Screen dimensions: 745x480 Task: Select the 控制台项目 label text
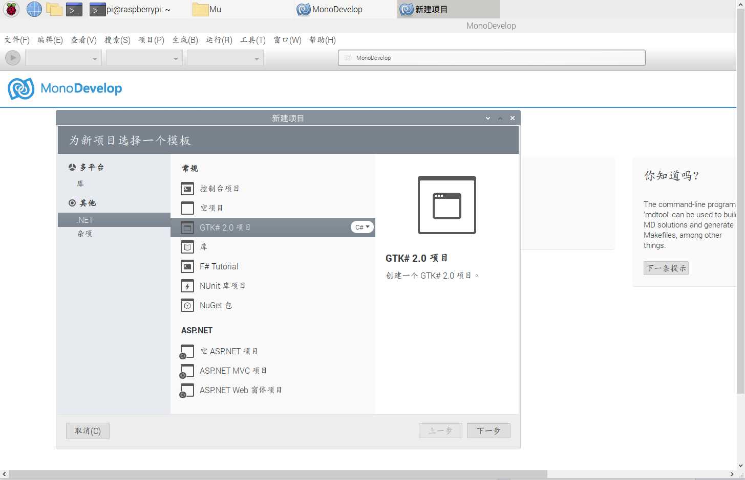(220, 189)
